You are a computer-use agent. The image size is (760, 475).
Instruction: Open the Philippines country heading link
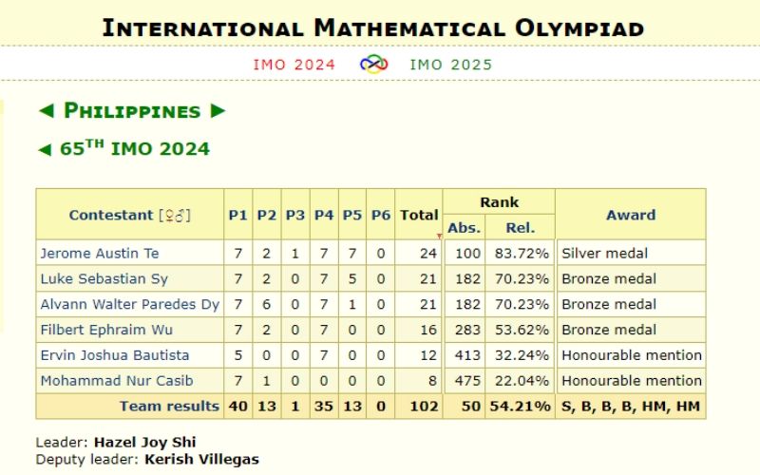(132, 111)
